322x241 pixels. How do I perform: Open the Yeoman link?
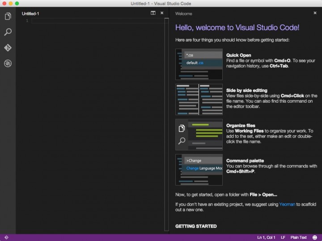[287, 204]
